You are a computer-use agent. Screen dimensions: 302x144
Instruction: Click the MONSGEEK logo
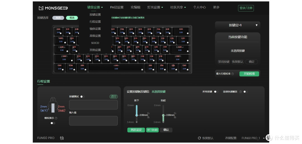coord(53,8)
